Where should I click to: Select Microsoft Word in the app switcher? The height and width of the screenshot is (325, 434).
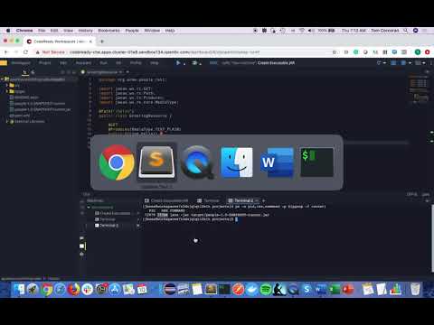[x=277, y=162]
